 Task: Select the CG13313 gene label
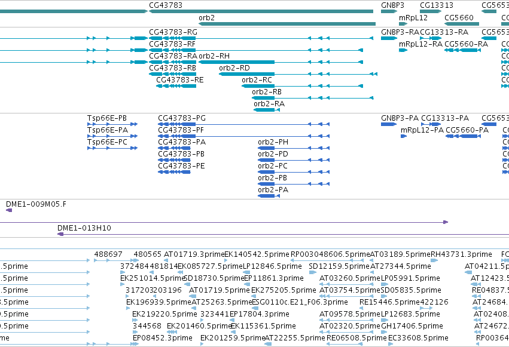tap(436, 5)
